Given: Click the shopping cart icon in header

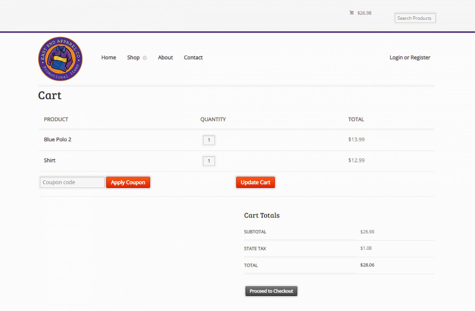Looking at the screenshot, I should [351, 13].
